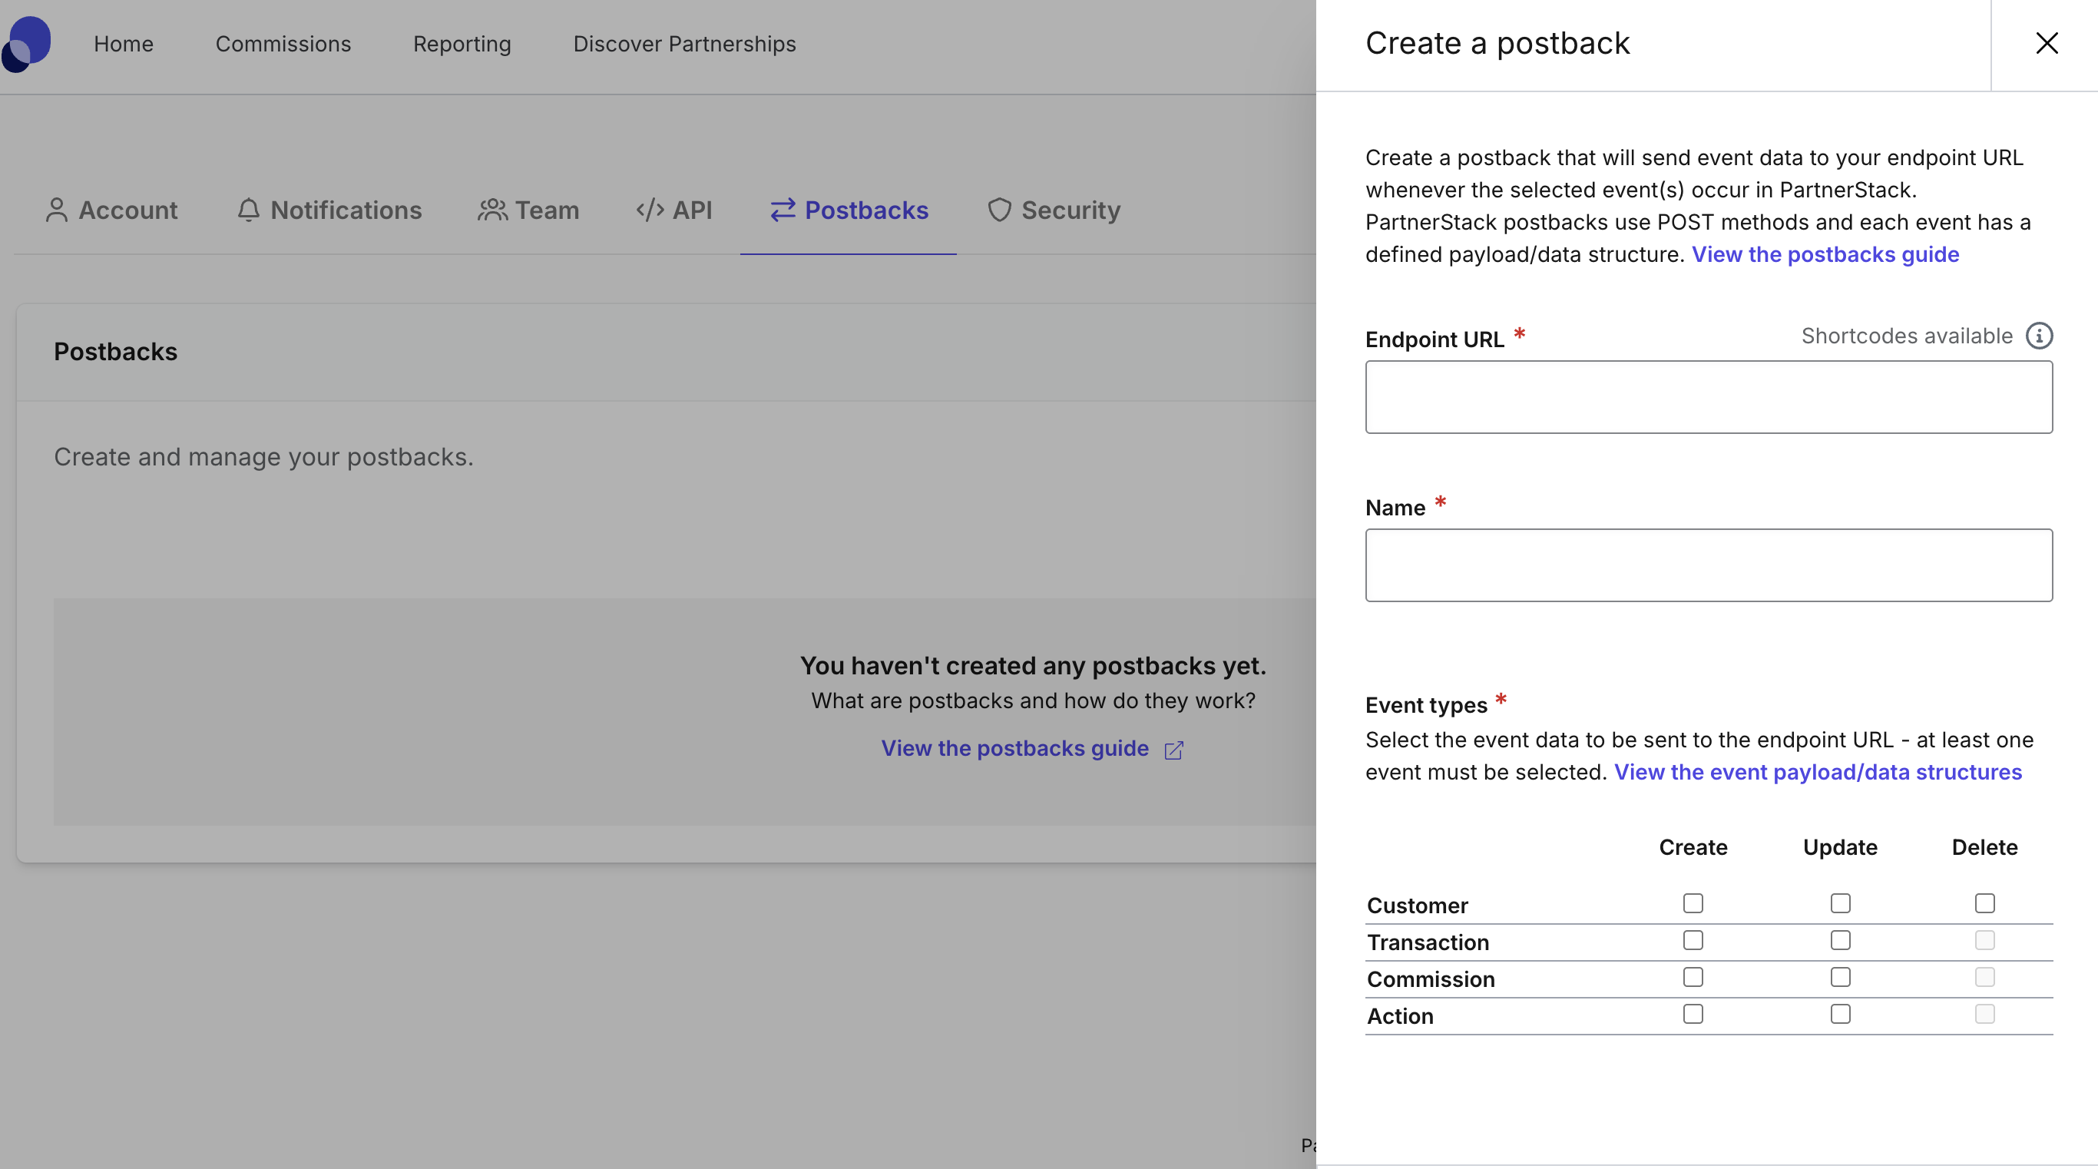Open View the event payload/data structures link

click(x=1817, y=771)
